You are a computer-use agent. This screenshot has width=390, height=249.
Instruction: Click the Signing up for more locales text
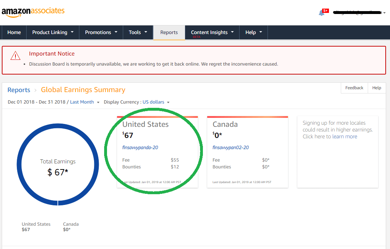pyautogui.click(x=338, y=130)
